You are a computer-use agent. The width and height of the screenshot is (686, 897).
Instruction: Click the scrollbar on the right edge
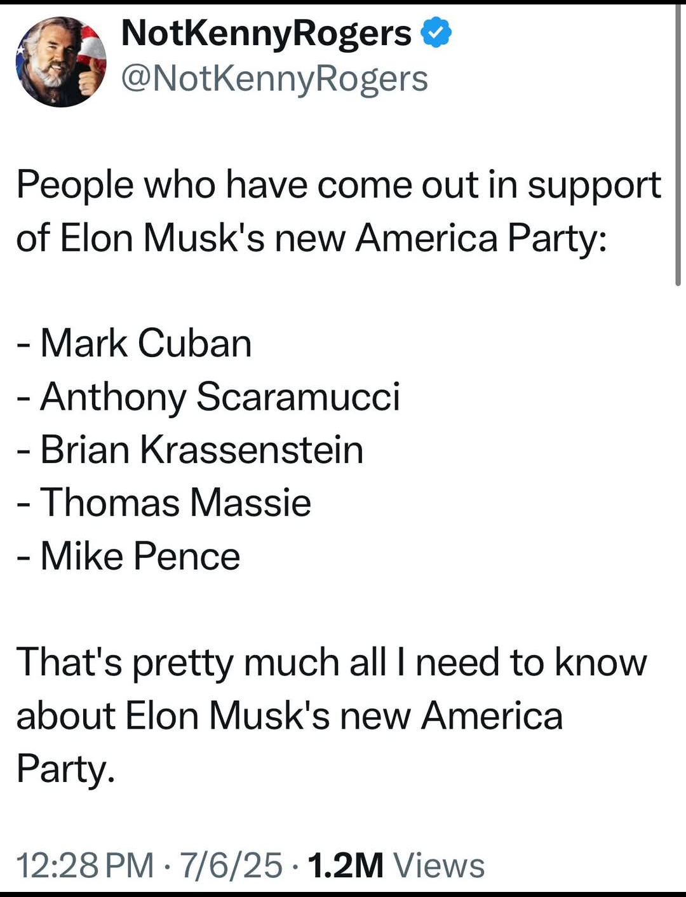coord(678,146)
